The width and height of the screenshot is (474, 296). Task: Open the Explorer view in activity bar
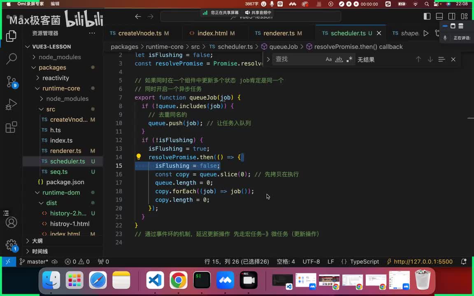pyautogui.click(x=11, y=36)
